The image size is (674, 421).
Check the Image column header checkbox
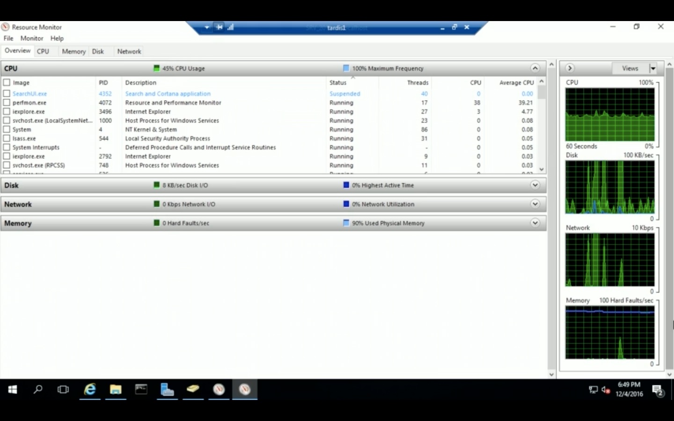click(x=7, y=82)
